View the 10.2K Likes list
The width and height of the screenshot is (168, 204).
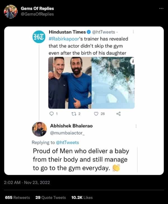(x=82, y=198)
